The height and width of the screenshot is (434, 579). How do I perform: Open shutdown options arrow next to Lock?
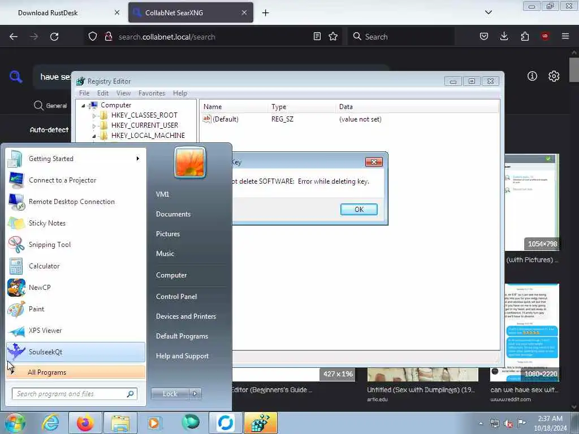tap(195, 394)
